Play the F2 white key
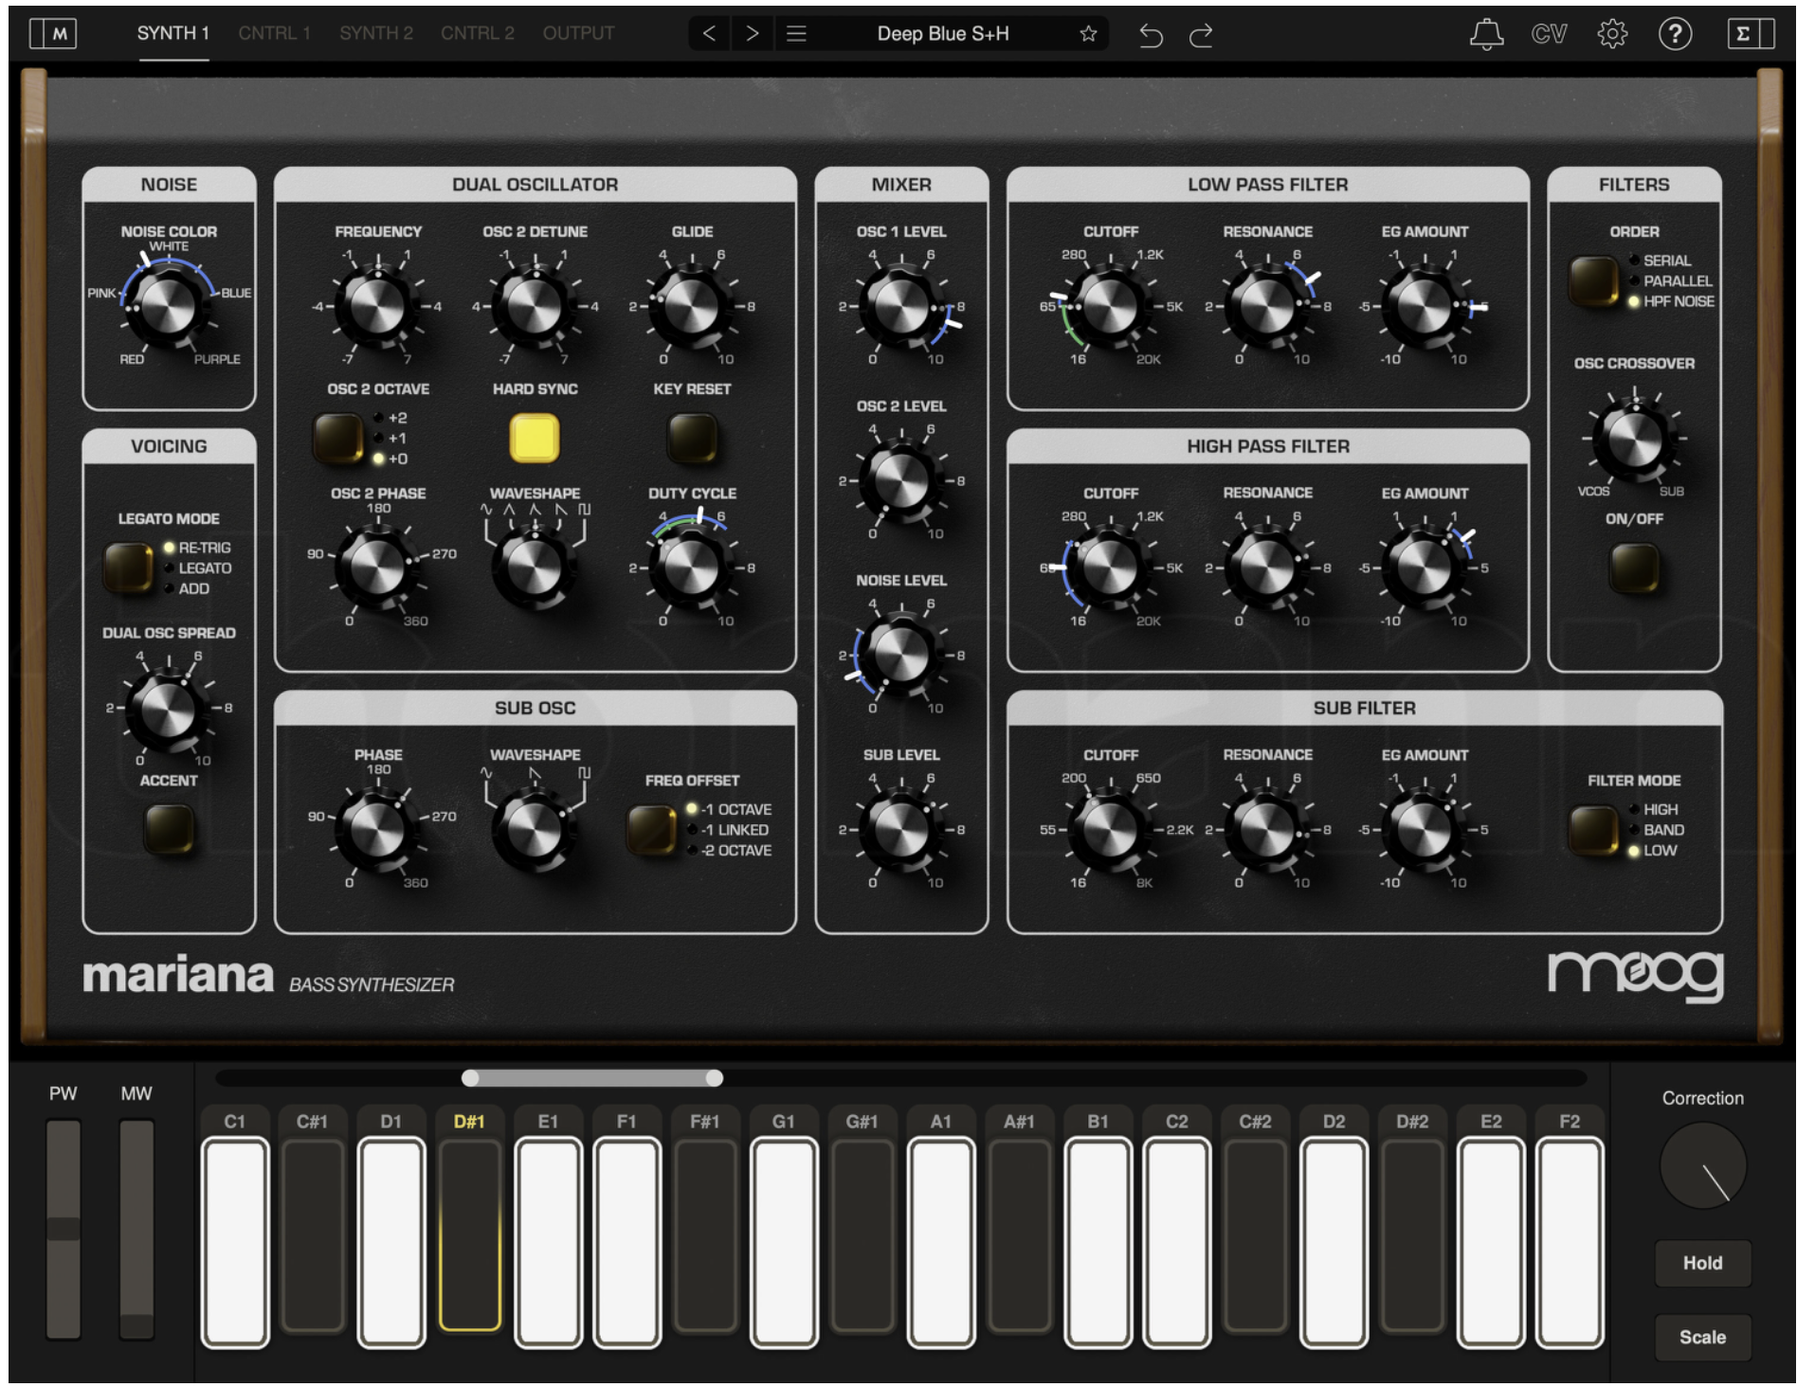1797x1387 pixels. pyautogui.click(x=1570, y=1242)
